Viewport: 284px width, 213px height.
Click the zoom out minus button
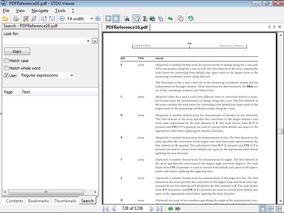[62, 18]
